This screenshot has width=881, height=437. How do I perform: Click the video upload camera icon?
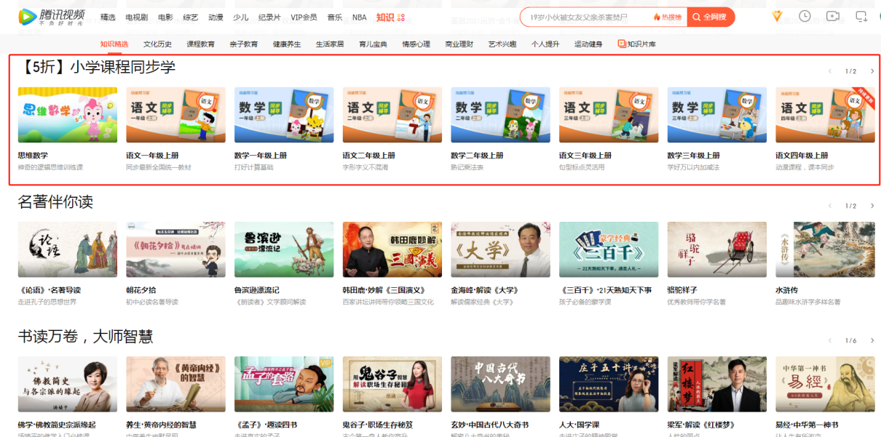[833, 16]
